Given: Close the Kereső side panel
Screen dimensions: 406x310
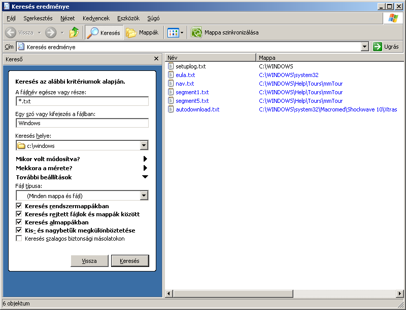Looking at the screenshot, I should (156, 59).
